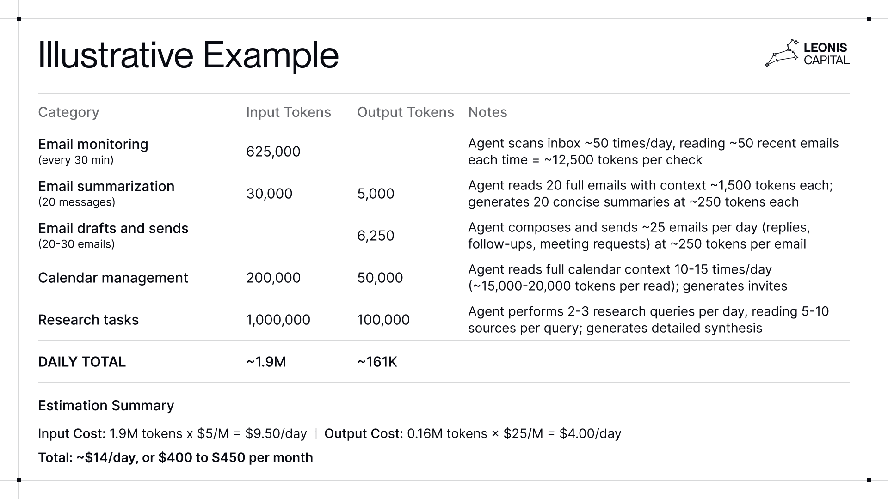Image resolution: width=888 pixels, height=499 pixels.
Task: Select the DAILY TOTAL row label
Action: click(82, 362)
